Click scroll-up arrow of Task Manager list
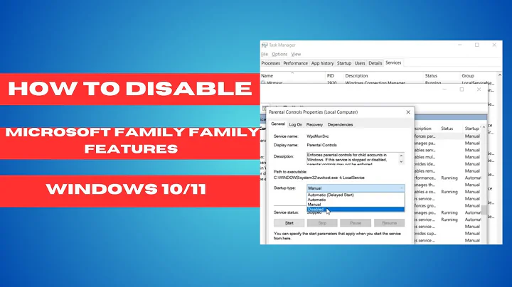The width and height of the screenshot is (512, 287). coord(500,75)
